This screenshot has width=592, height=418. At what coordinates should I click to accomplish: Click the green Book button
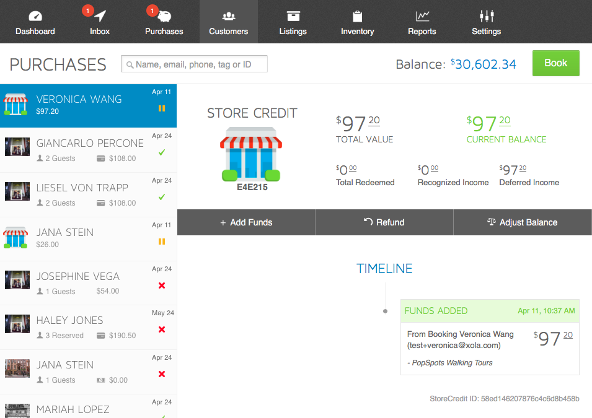pos(556,63)
